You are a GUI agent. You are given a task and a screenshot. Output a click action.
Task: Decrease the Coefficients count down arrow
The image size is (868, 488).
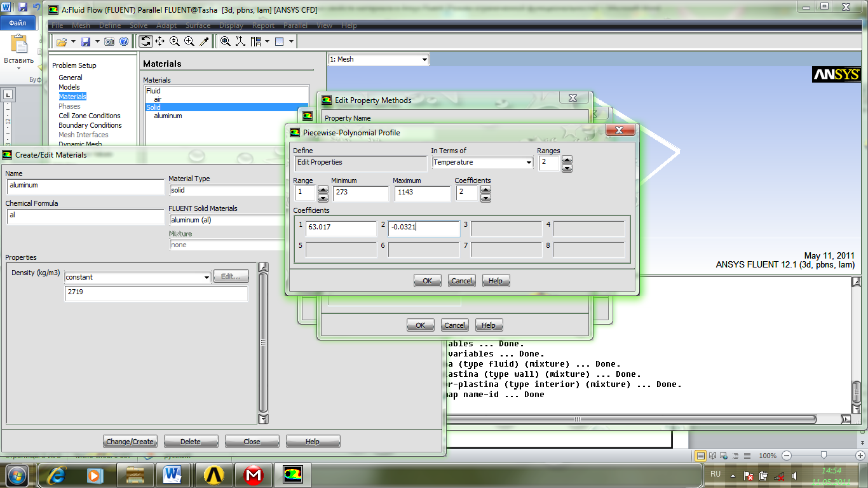(485, 198)
